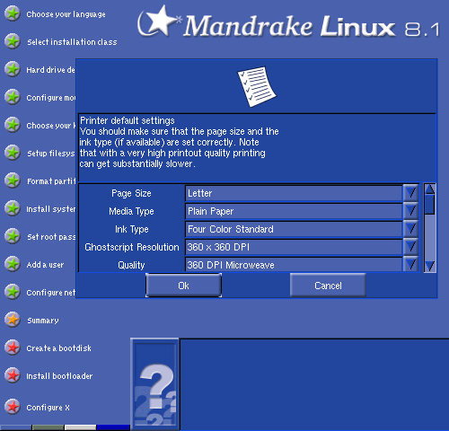
Task: Click the red star beside Configure X
Action: pos(13,407)
